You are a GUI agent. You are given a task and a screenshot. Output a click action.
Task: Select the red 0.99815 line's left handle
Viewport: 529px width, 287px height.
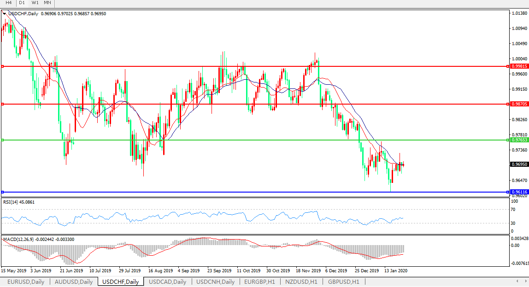2,66
